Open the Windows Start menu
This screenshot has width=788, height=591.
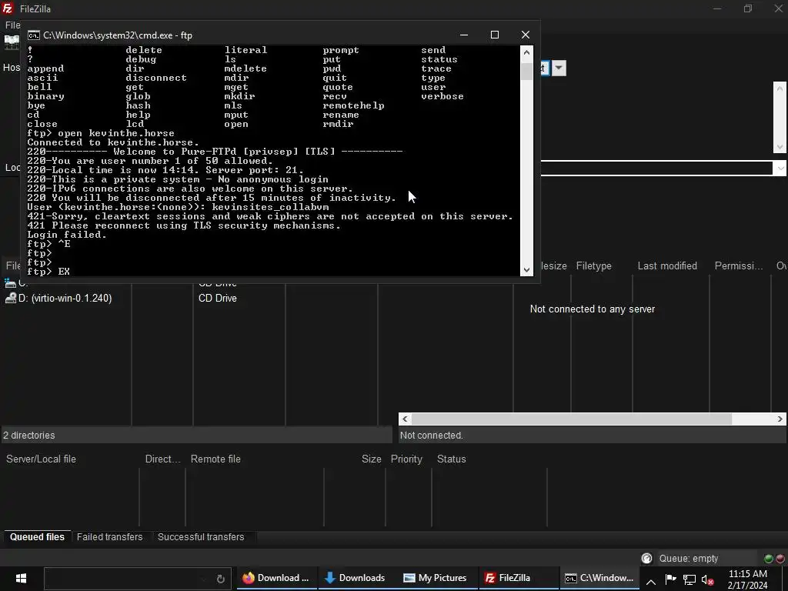click(x=21, y=578)
